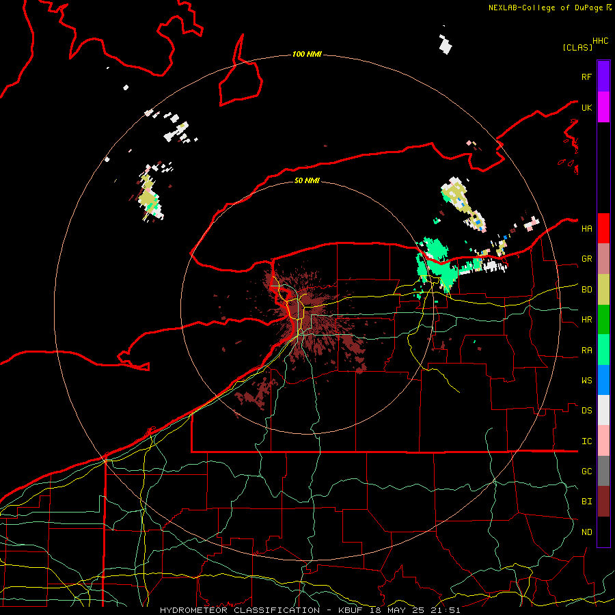Image resolution: width=615 pixels, height=615 pixels.
Task: Click the RF purple legend swatch
Action: coord(603,77)
